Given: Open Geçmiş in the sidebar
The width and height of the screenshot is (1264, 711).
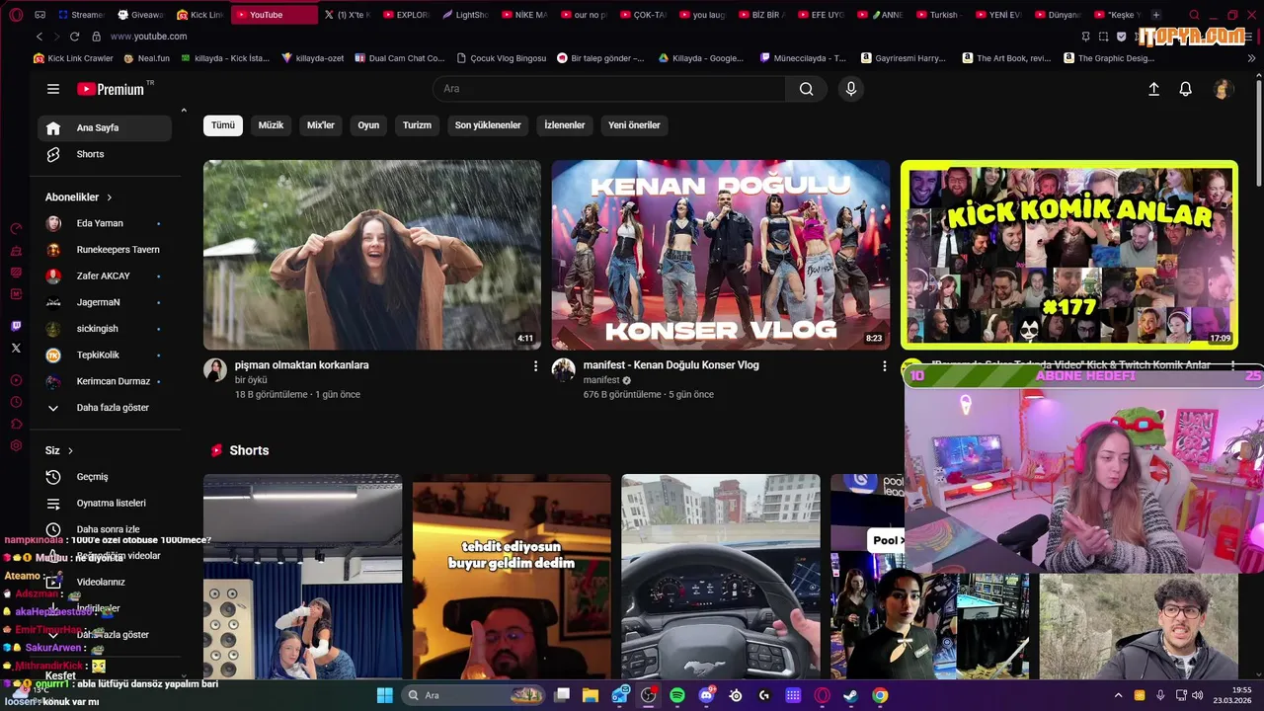Looking at the screenshot, I should [105, 477].
